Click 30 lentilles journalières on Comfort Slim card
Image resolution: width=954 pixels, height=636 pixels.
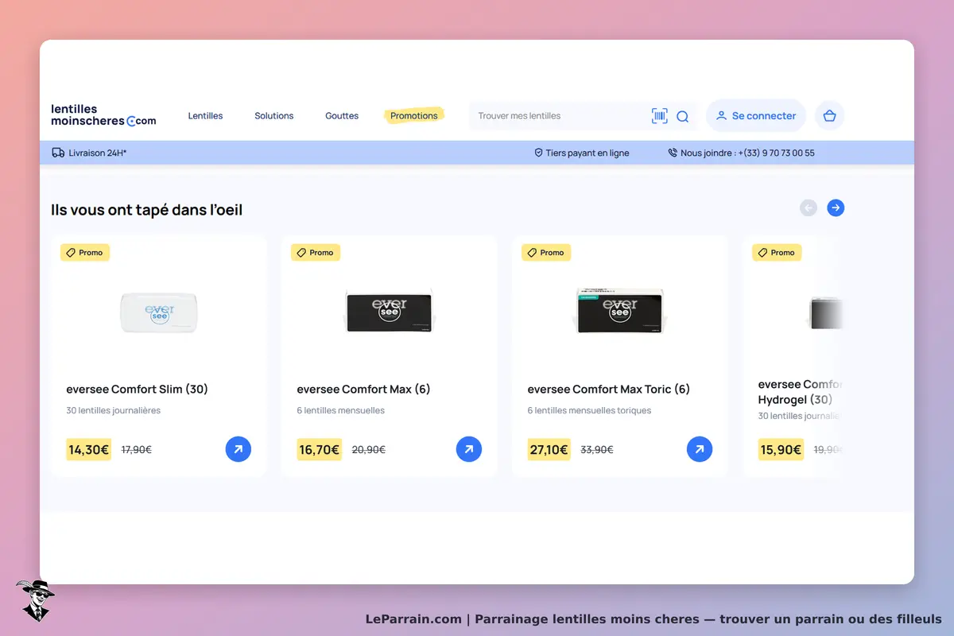114,411
